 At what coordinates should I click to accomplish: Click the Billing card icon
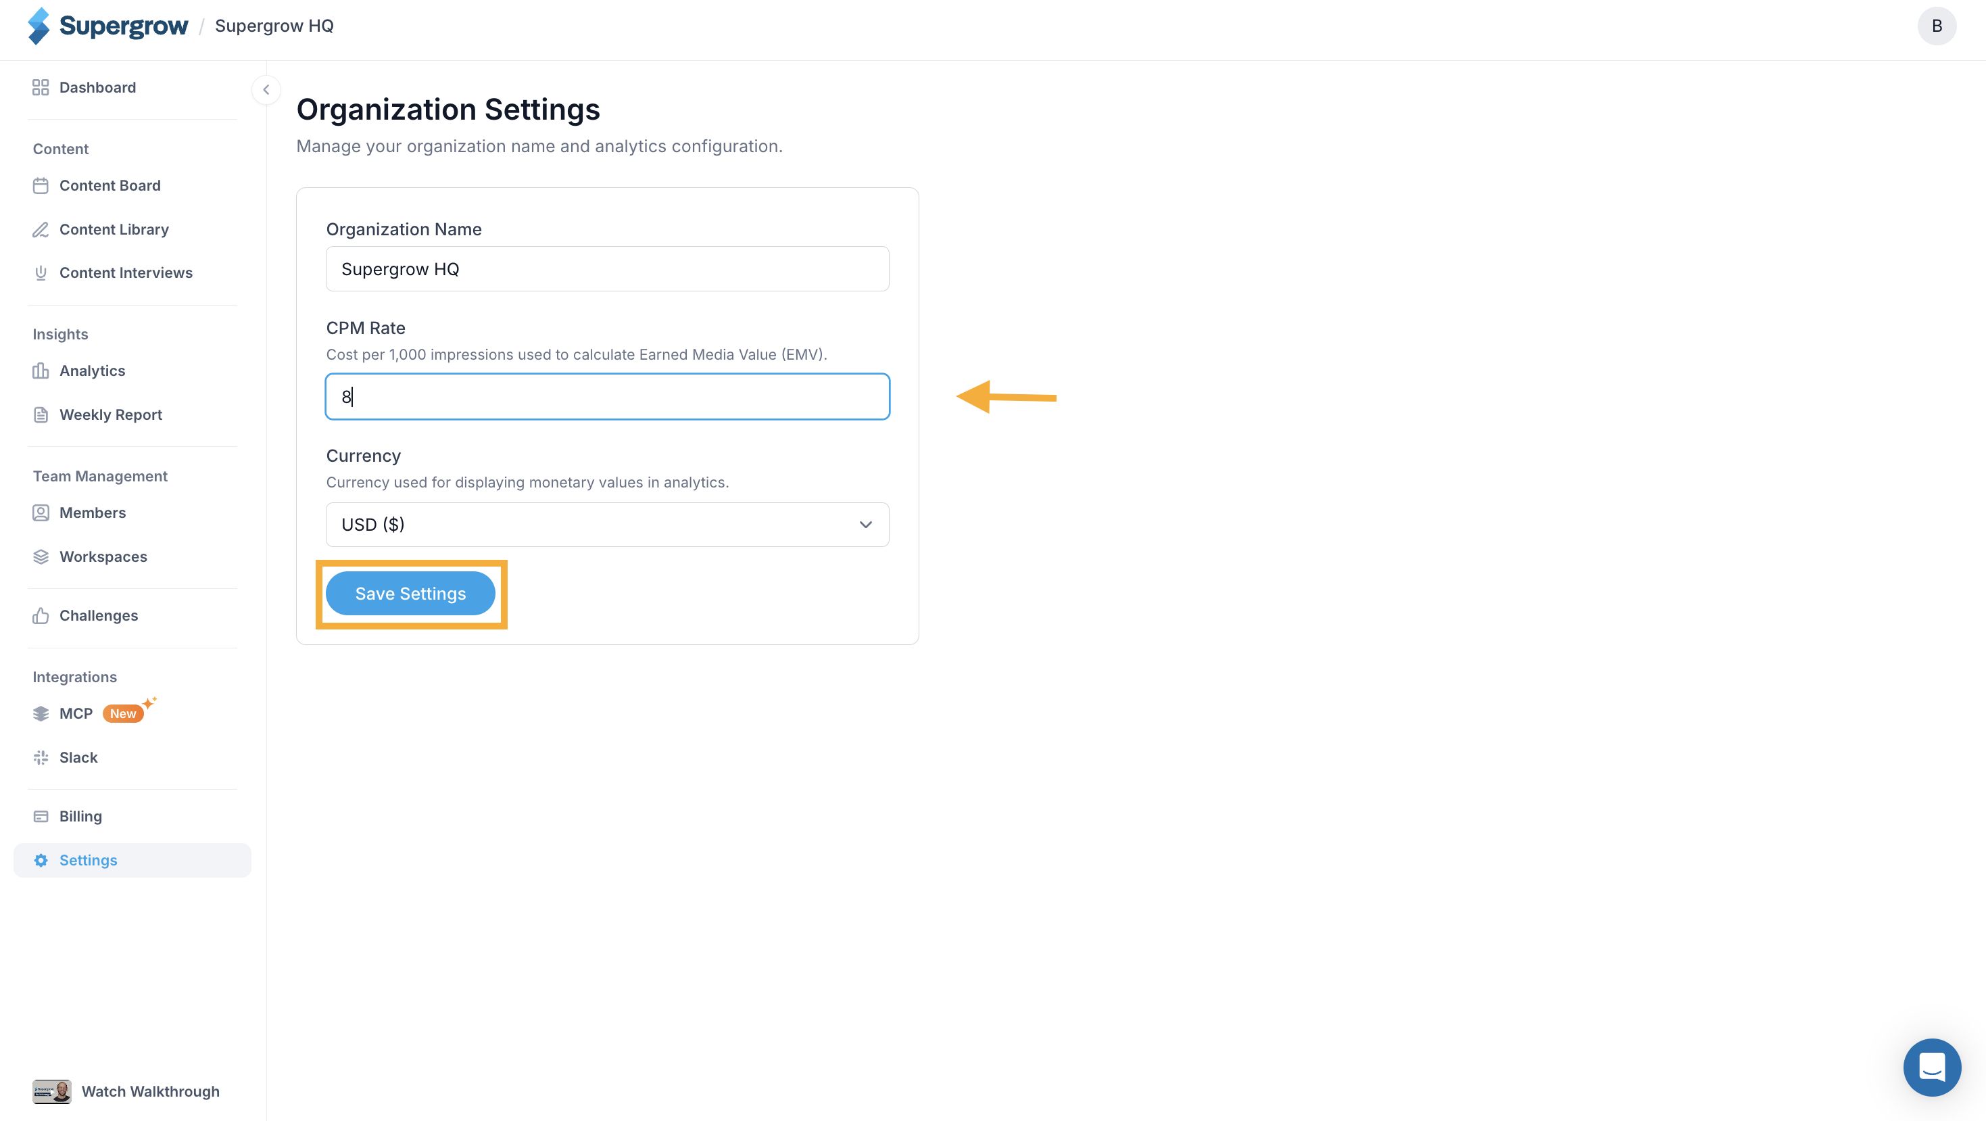tap(41, 817)
